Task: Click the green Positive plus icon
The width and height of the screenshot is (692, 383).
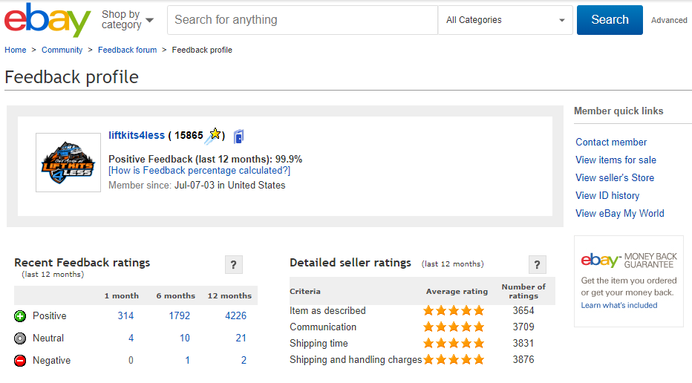Action: tap(20, 316)
